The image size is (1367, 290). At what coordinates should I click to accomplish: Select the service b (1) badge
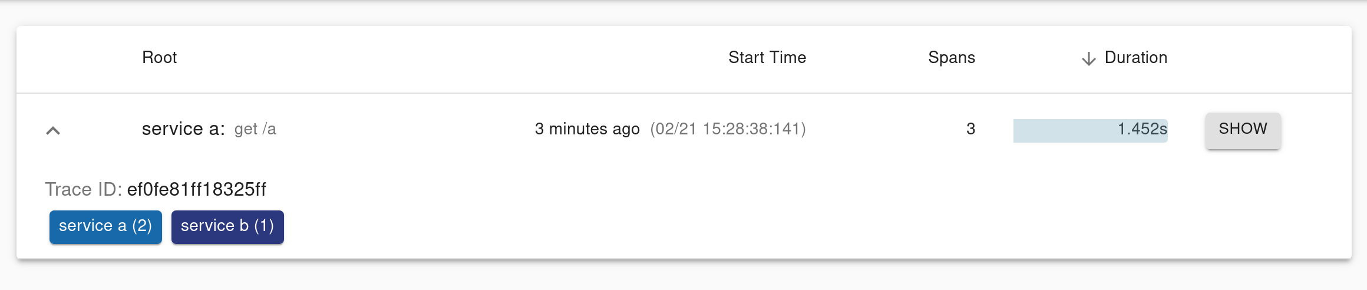(227, 226)
